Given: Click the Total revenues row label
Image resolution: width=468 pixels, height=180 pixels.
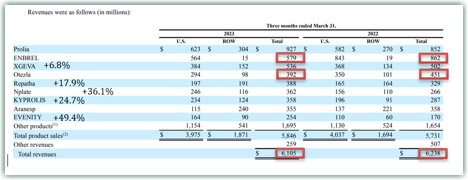Looking at the screenshot, I should (37, 154).
